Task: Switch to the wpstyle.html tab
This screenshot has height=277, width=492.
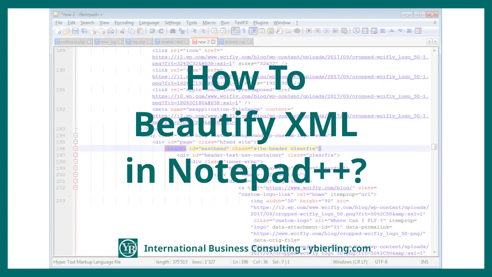Action: 172,42
